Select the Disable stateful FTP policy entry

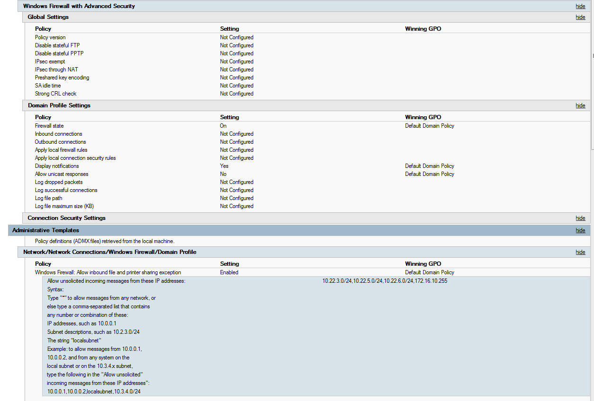click(x=57, y=45)
